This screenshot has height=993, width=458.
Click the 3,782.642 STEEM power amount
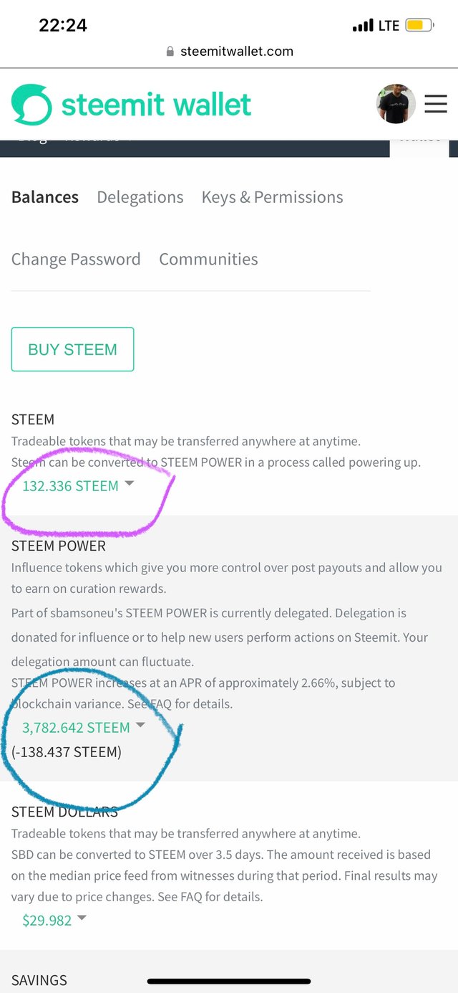(76, 728)
